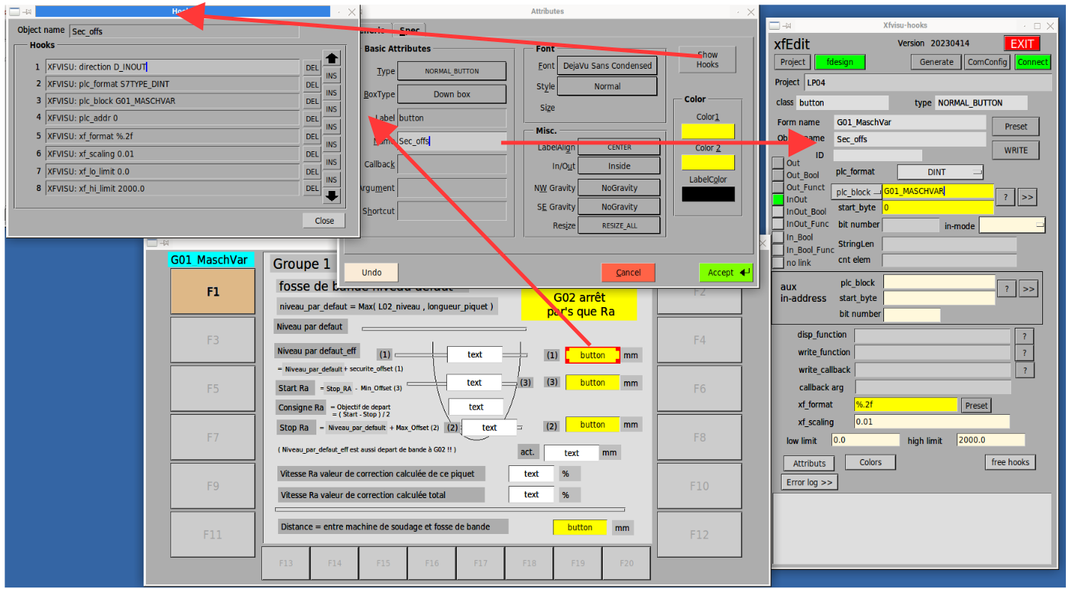Click the ? button beside disp_function
This screenshot has height=589, width=1072.
point(1023,335)
